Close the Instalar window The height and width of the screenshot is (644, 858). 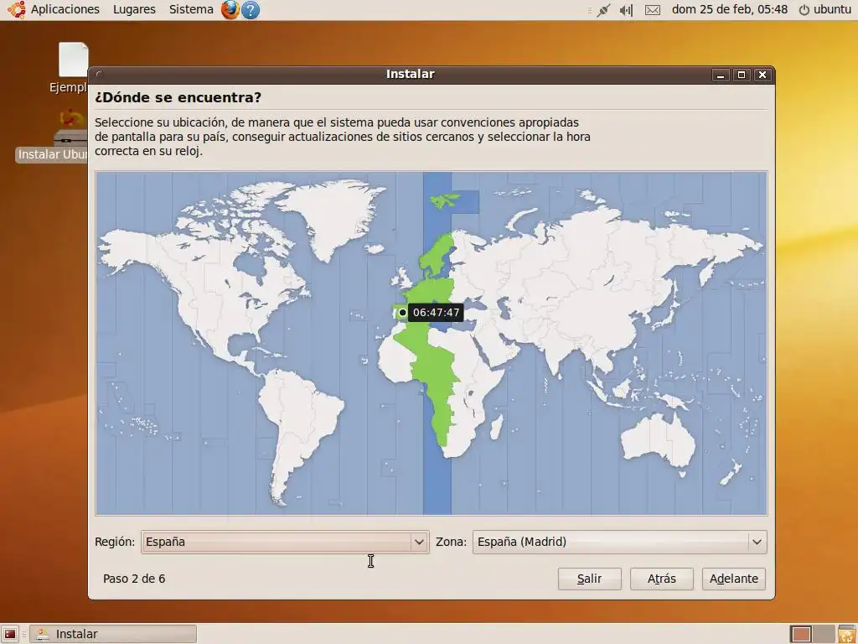tap(762, 75)
